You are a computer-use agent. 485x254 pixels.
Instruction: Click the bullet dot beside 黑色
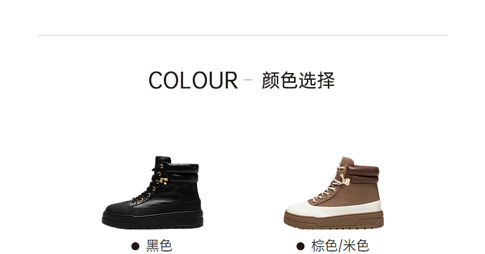click(135, 246)
